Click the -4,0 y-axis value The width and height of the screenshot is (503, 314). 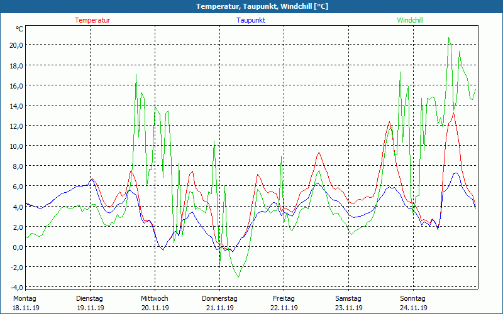pos(16,287)
